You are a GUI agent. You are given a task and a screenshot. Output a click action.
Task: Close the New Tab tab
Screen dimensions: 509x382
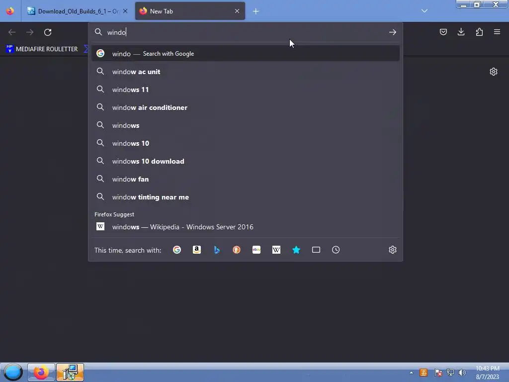coord(237,11)
